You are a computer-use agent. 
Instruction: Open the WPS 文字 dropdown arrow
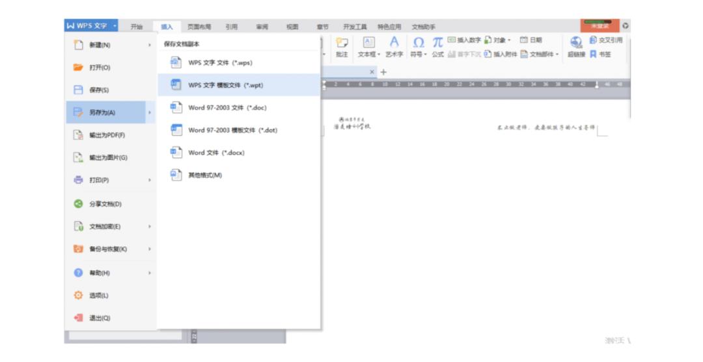(x=115, y=26)
